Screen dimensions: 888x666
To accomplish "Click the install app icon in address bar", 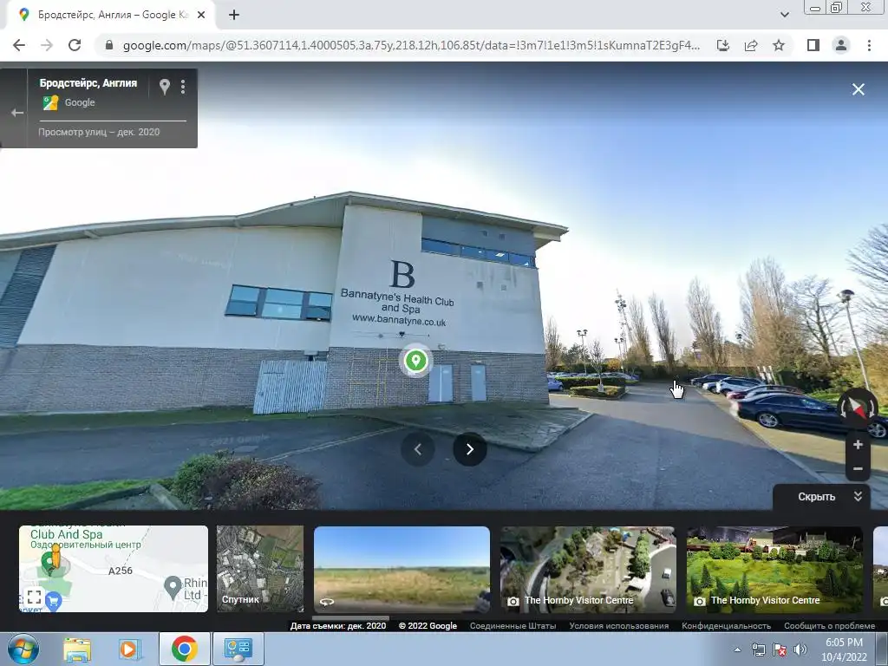I will (x=723, y=45).
